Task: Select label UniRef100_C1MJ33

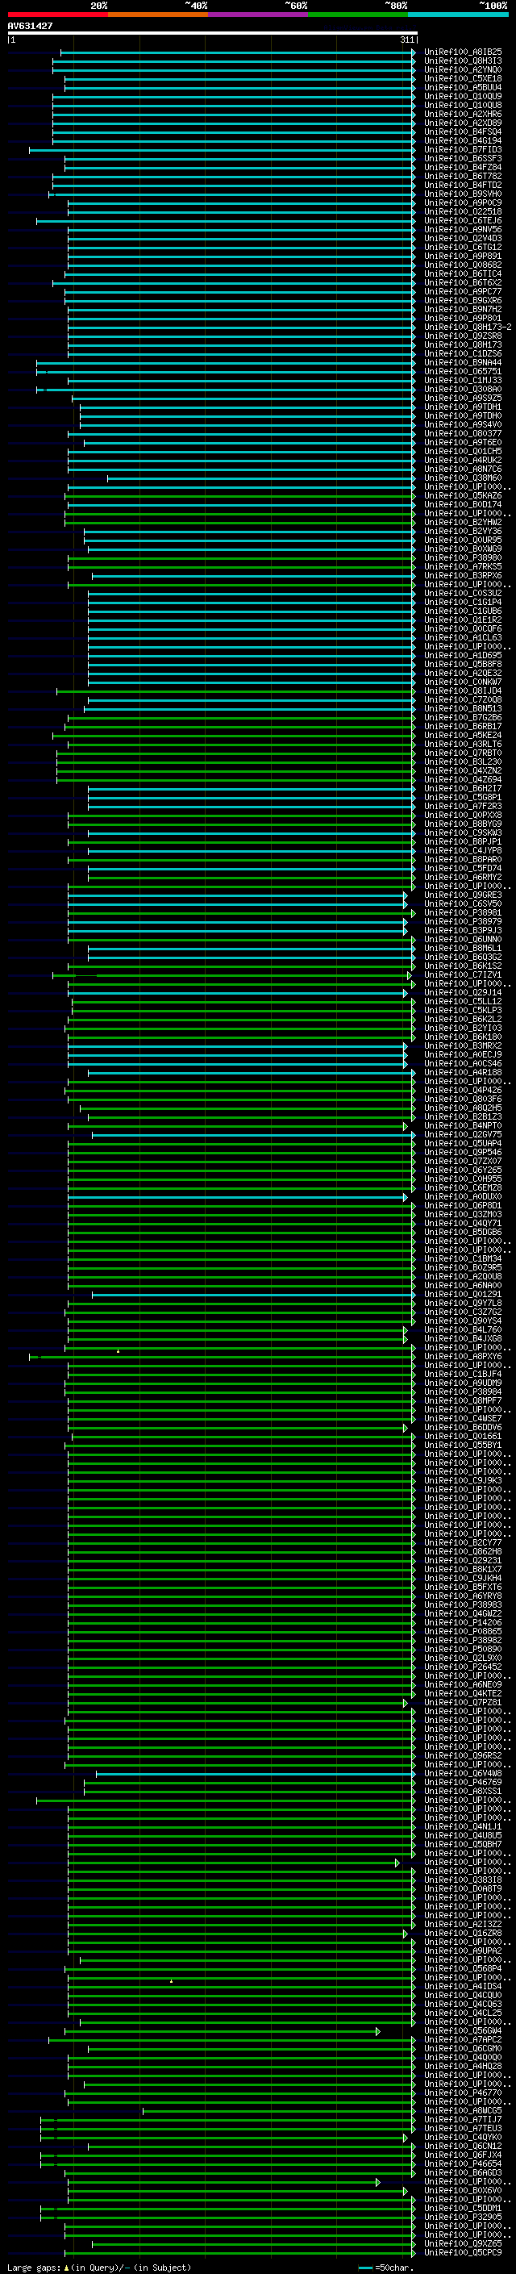Action: (x=462, y=381)
